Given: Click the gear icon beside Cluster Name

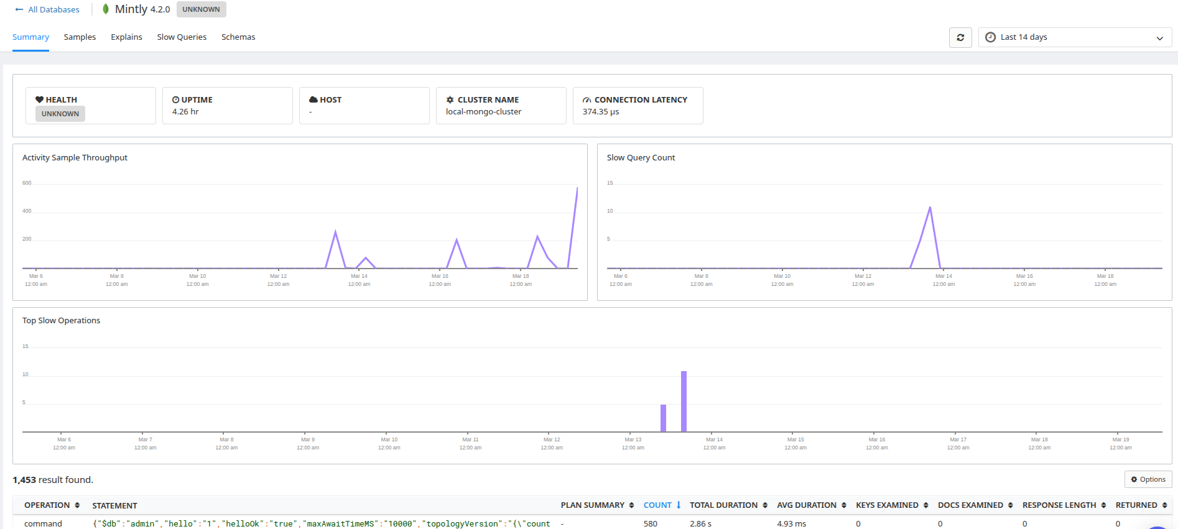Looking at the screenshot, I should click(450, 99).
